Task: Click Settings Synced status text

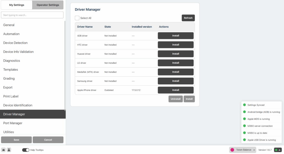Action: [256, 105]
